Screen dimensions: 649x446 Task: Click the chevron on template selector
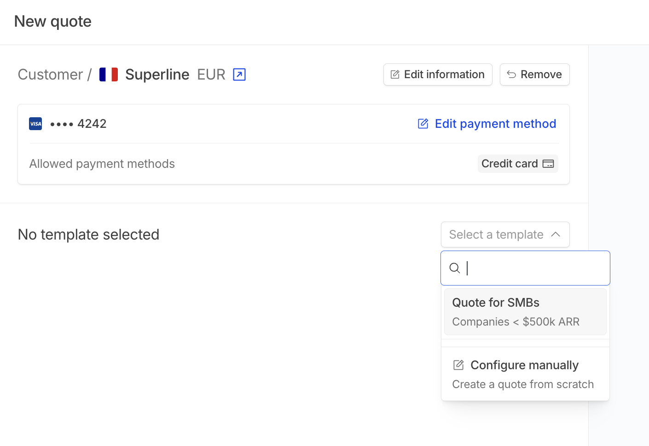(x=556, y=234)
